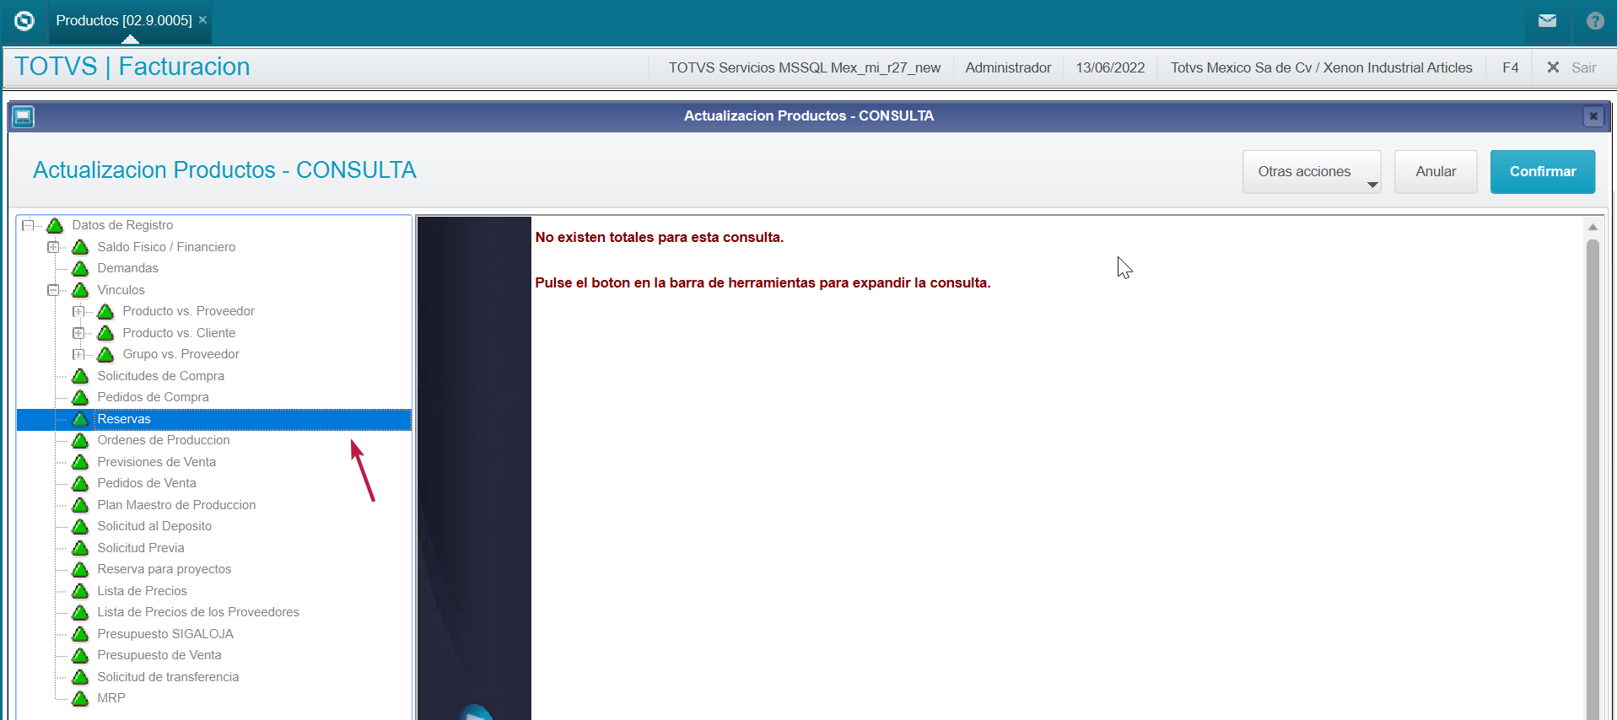Click the green icon beside Solicitud Previa

click(x=80, y=548)
